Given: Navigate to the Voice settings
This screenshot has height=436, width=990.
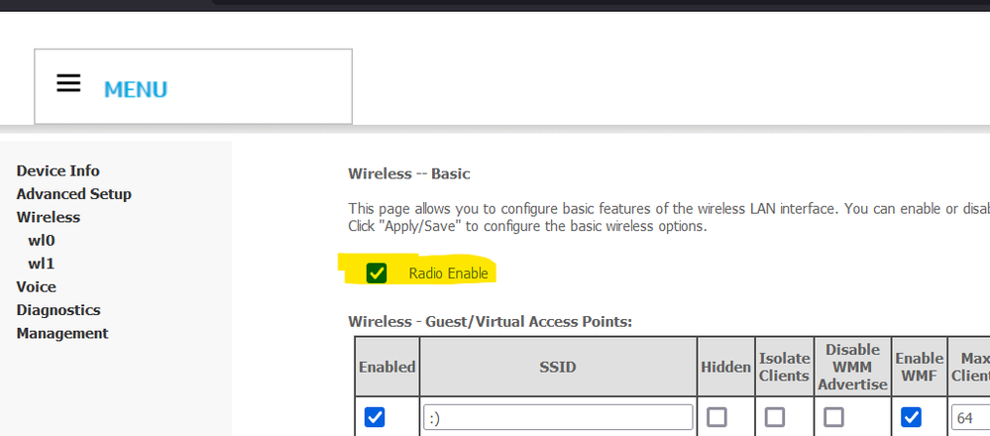Looking at the screenshot, I should 36,286.
